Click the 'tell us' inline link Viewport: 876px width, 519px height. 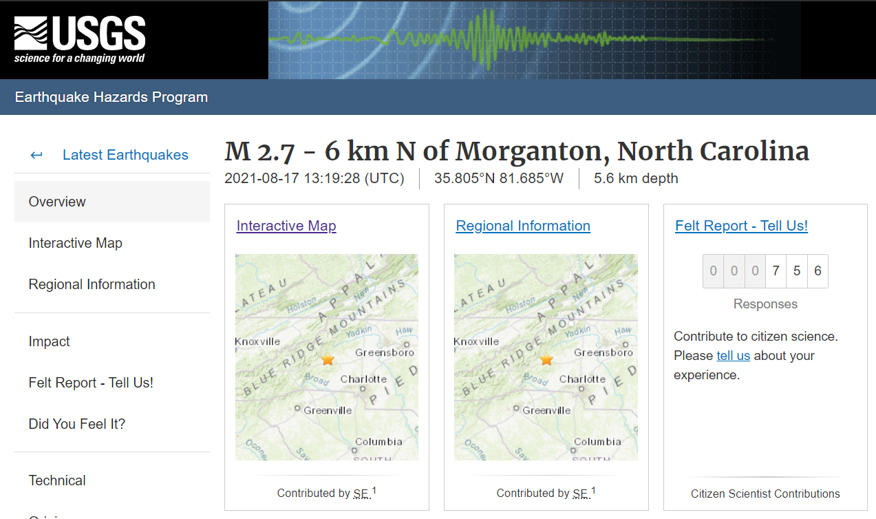coord(734,356)
